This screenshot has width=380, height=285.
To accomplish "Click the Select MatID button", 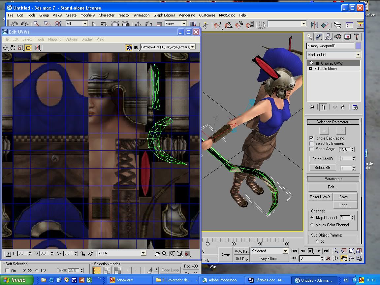I will click(322, 159).
